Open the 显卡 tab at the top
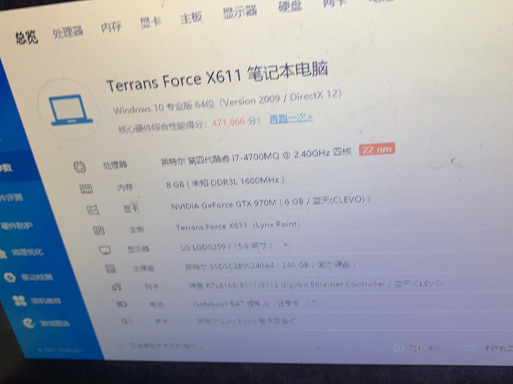The image size is (513, 384). 151,23
